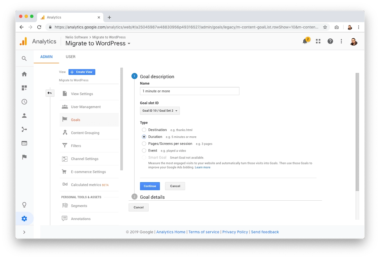
Task: Choose Pages/Screens per session as goal type
Action: click(144, 144)
